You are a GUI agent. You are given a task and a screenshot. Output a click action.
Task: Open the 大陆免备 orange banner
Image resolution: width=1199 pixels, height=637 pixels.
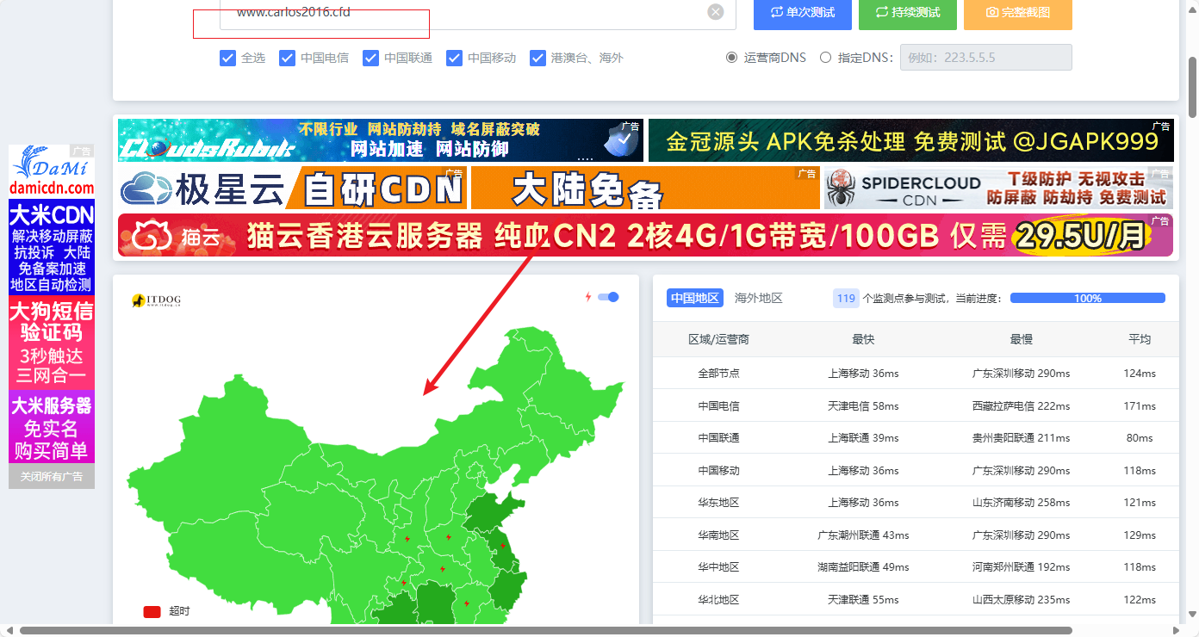[x=645, y=188]
